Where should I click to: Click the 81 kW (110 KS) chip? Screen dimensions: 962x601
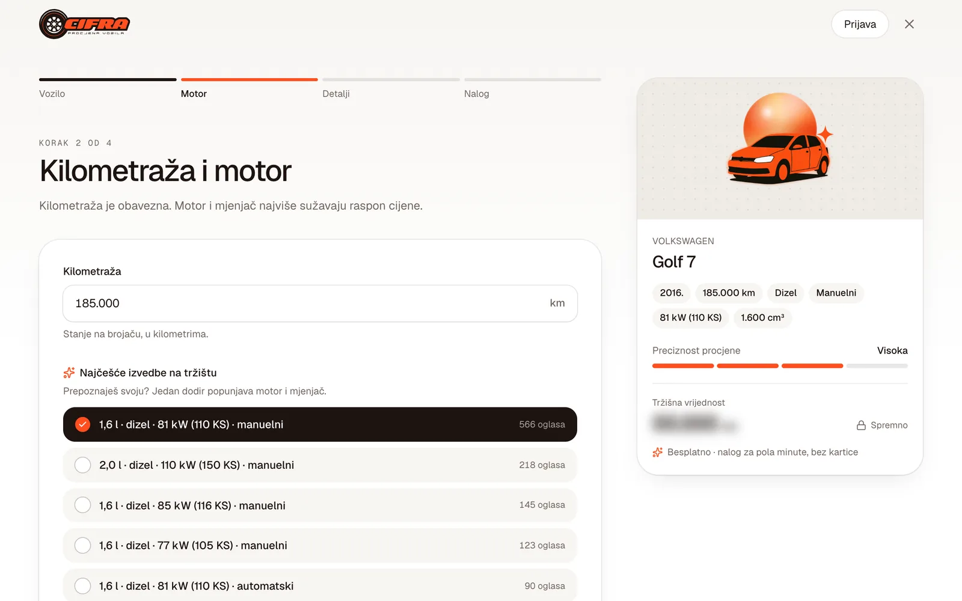(x=691, y=317)
